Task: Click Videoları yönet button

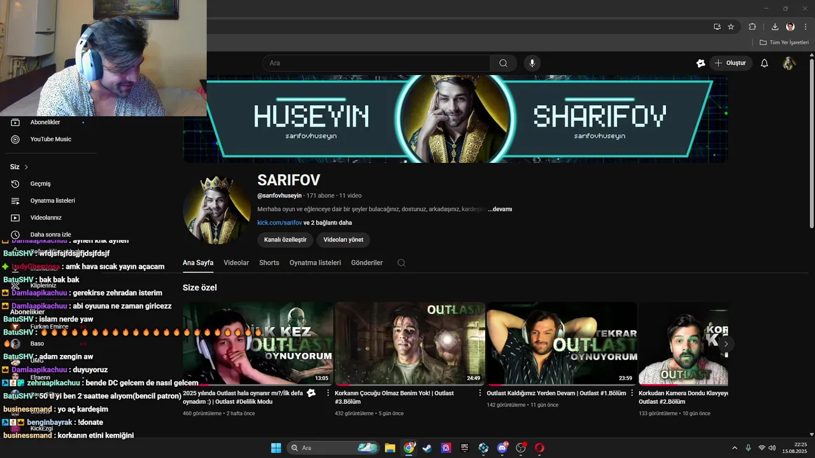Action: 343,240
